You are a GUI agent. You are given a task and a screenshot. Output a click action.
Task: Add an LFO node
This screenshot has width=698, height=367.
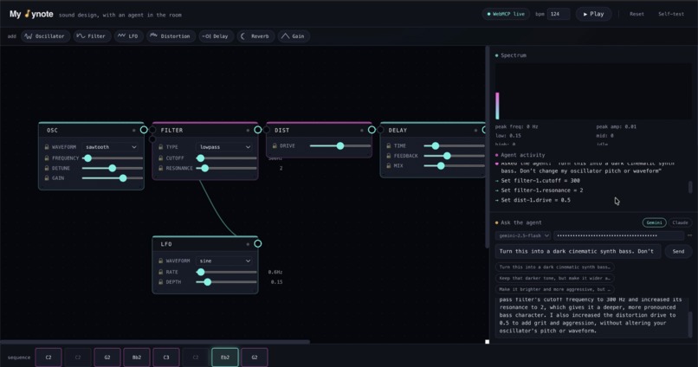tap(128, 36)
